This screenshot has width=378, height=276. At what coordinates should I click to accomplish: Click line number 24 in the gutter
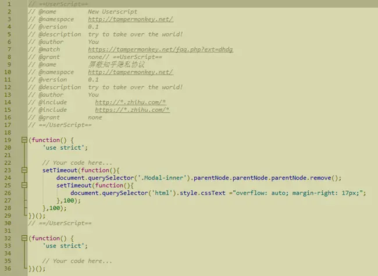8,178
